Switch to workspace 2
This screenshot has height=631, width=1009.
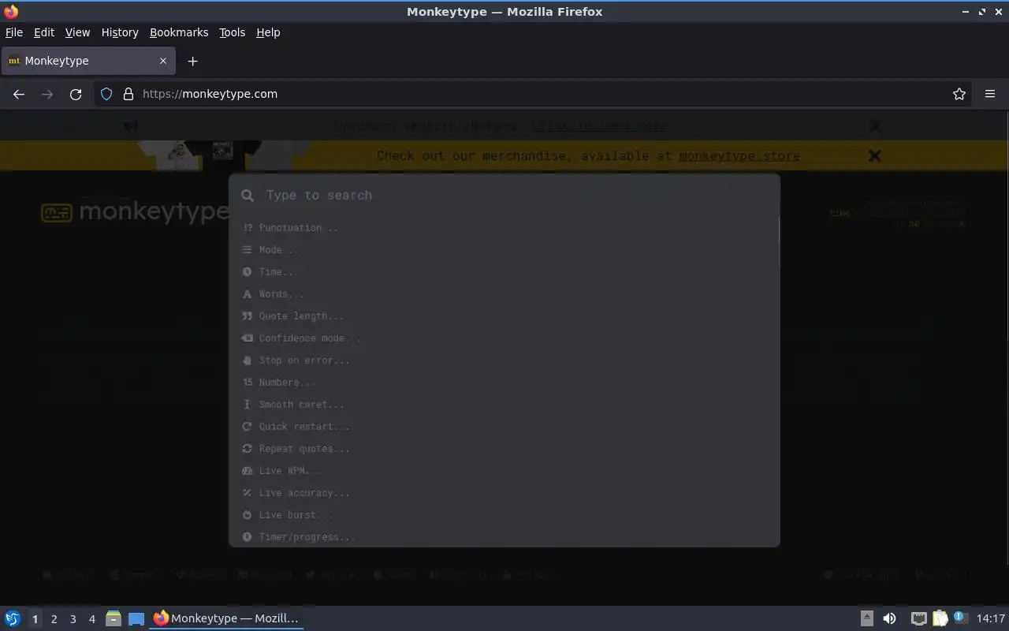[54, 619]
